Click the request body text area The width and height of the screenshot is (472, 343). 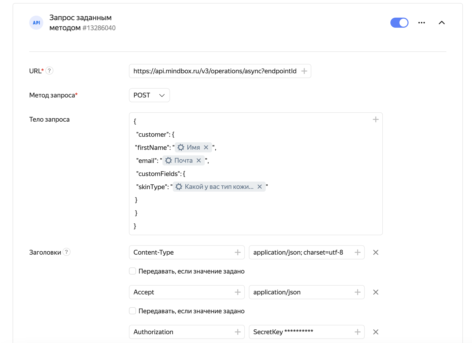point(256,174)
